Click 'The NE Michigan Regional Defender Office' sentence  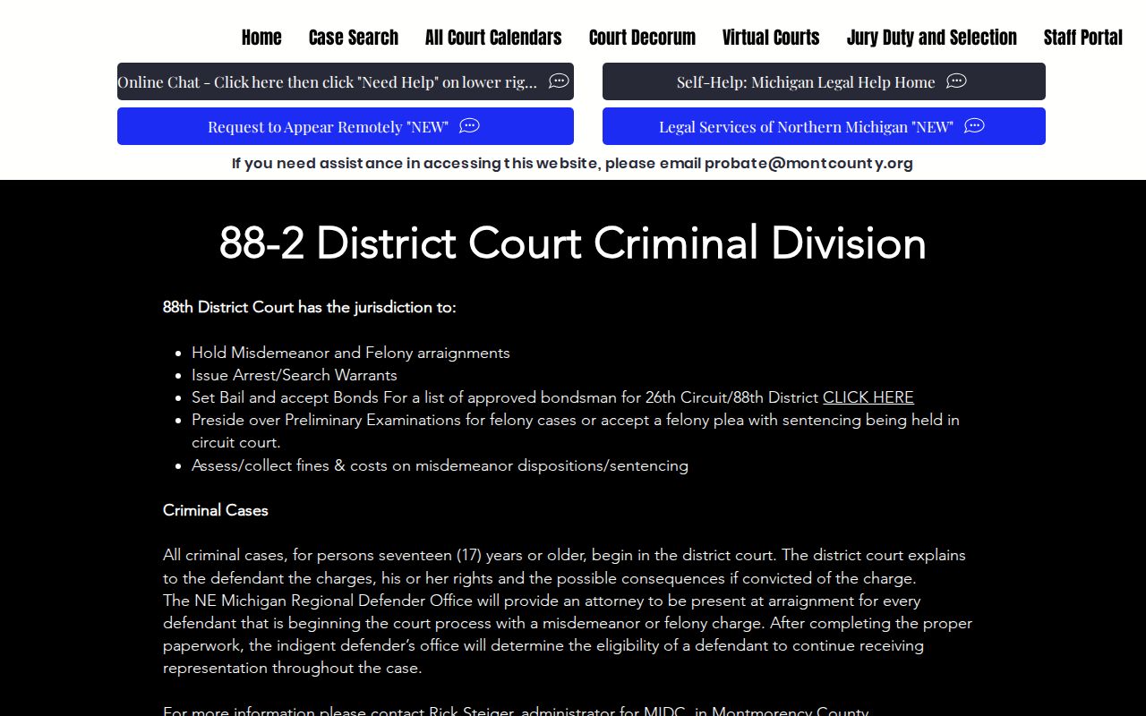[568, 634]
